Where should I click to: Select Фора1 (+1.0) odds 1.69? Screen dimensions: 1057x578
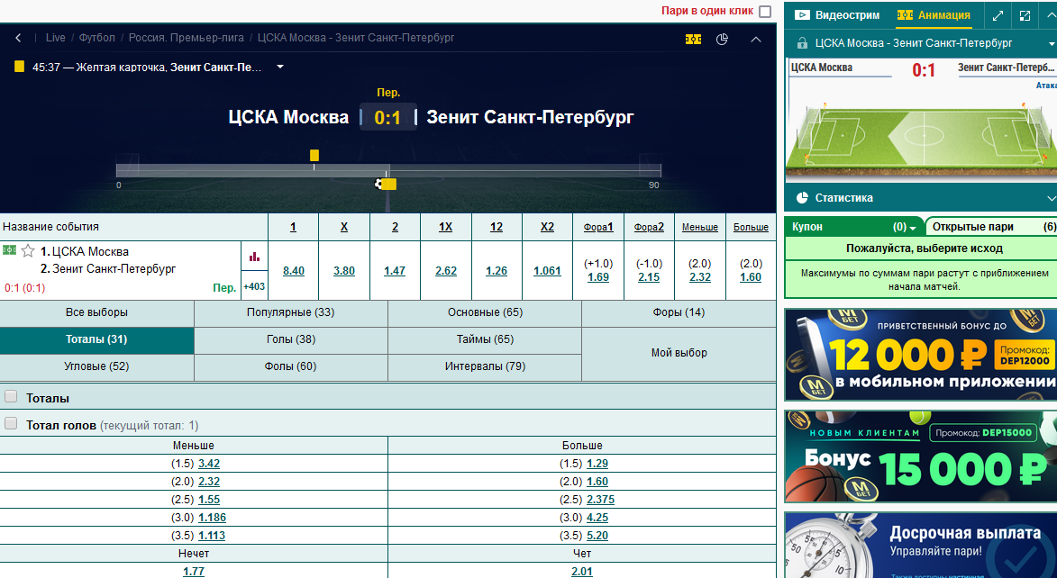point(598,277)
